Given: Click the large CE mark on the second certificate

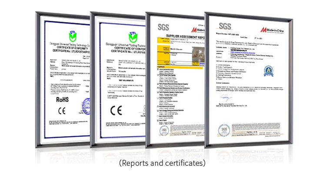Looking at the screenshot, I should pyautogui.click(x=116, y=110).
